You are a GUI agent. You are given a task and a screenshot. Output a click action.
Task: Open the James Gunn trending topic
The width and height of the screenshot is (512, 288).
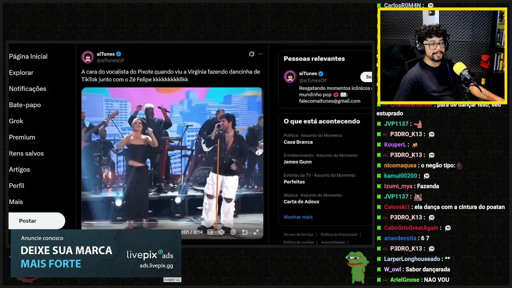coord(298,162)
